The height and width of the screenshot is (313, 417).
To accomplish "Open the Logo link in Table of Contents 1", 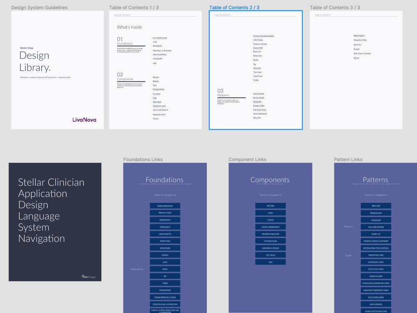I will [x=155, y=63].
